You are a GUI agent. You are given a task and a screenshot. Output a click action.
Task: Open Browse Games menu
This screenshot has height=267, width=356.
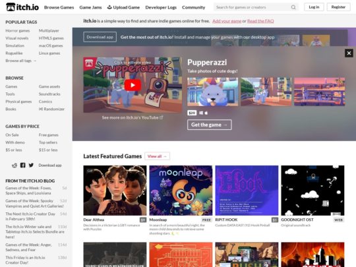click(x=59, y=7)
